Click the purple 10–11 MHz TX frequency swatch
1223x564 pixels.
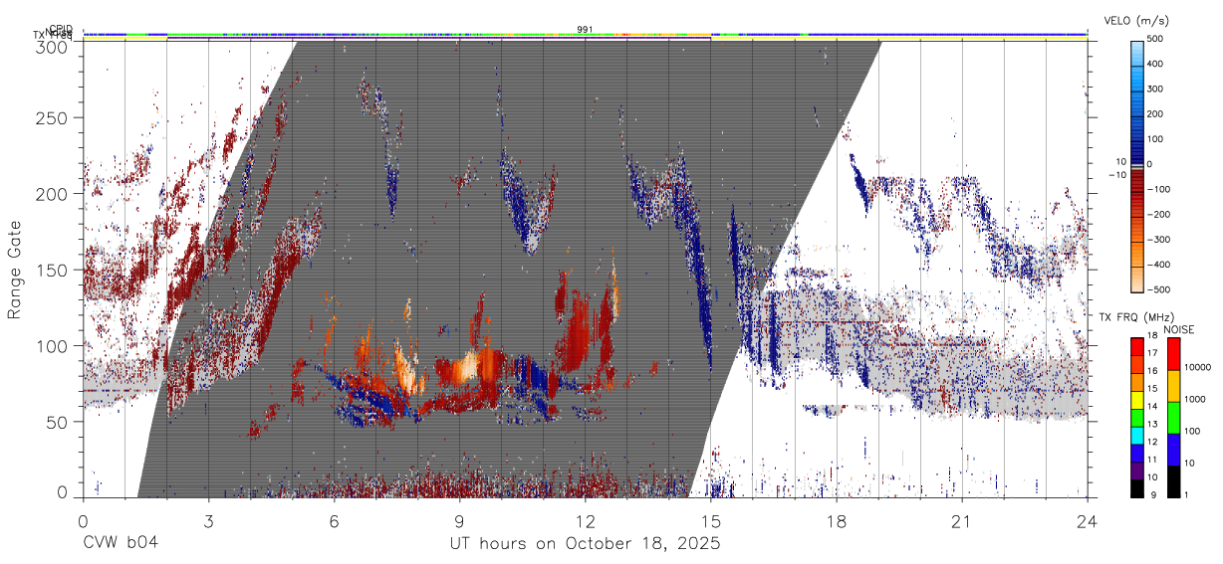tap(1136, 471)
